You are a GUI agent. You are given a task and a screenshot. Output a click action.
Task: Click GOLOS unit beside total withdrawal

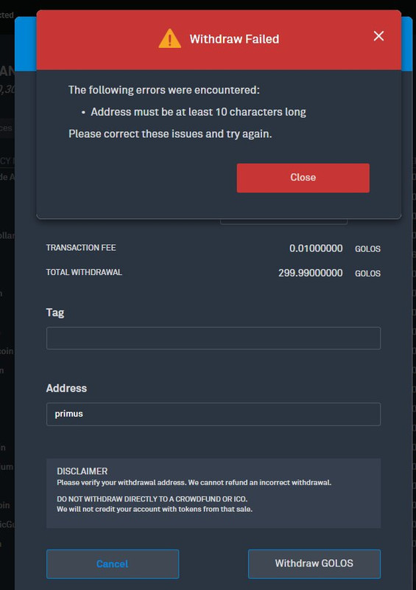coord(367,274)
